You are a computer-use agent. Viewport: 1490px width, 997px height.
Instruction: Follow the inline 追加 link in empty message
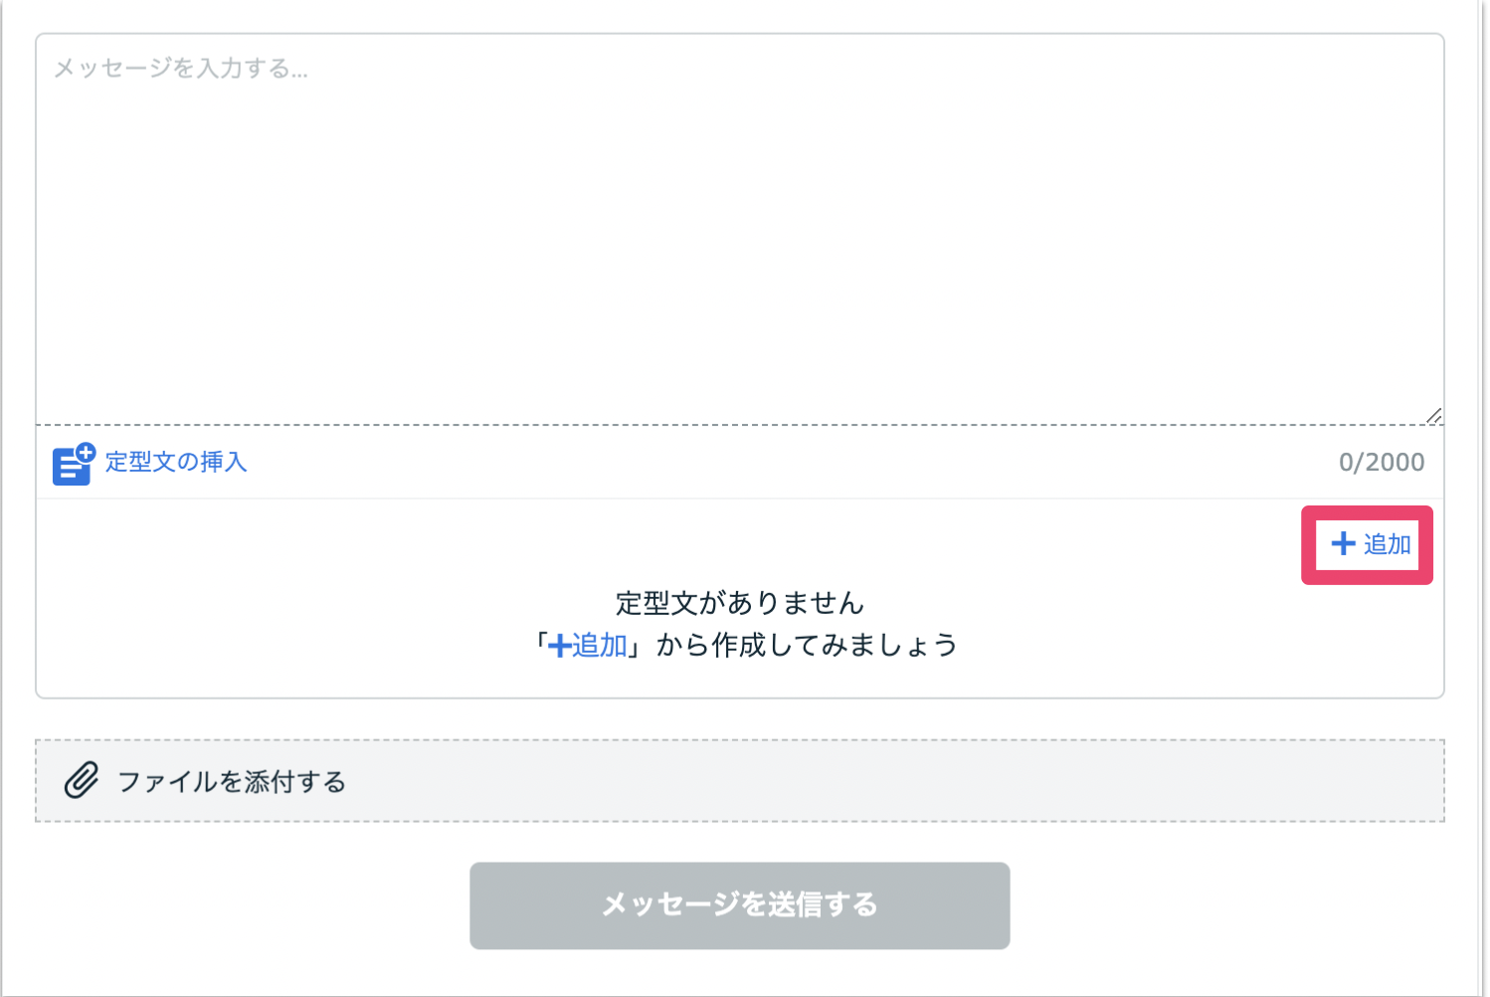600,646
